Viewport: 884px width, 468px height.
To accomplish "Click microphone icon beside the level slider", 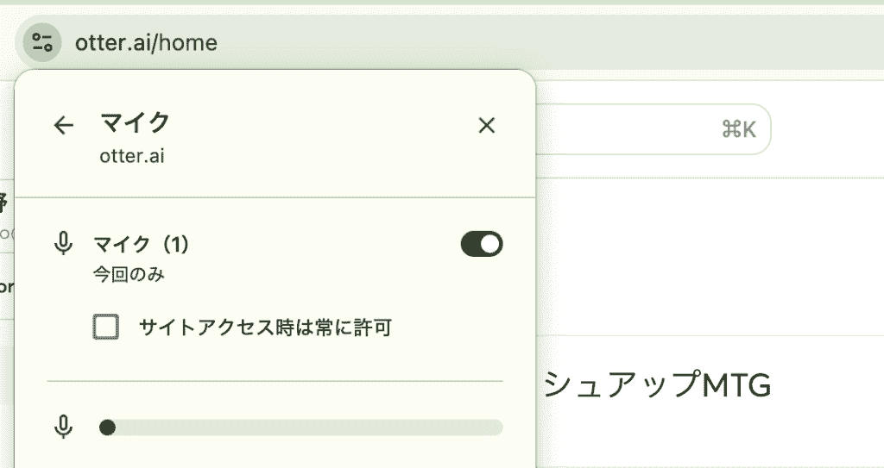I will tap(64, 427).
